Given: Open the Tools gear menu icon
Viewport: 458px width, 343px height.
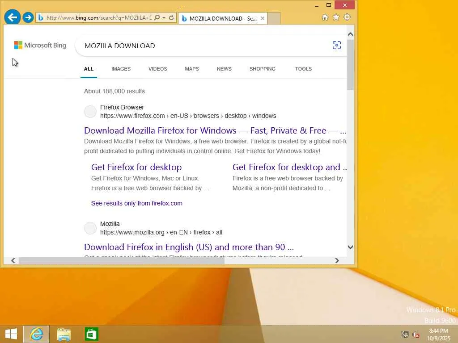Looking at the screenshot, I should (x=347, y=17).
